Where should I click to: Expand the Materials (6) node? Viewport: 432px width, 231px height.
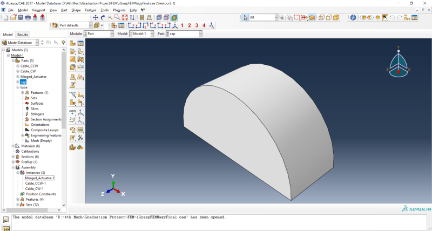[x=13, y=146]
